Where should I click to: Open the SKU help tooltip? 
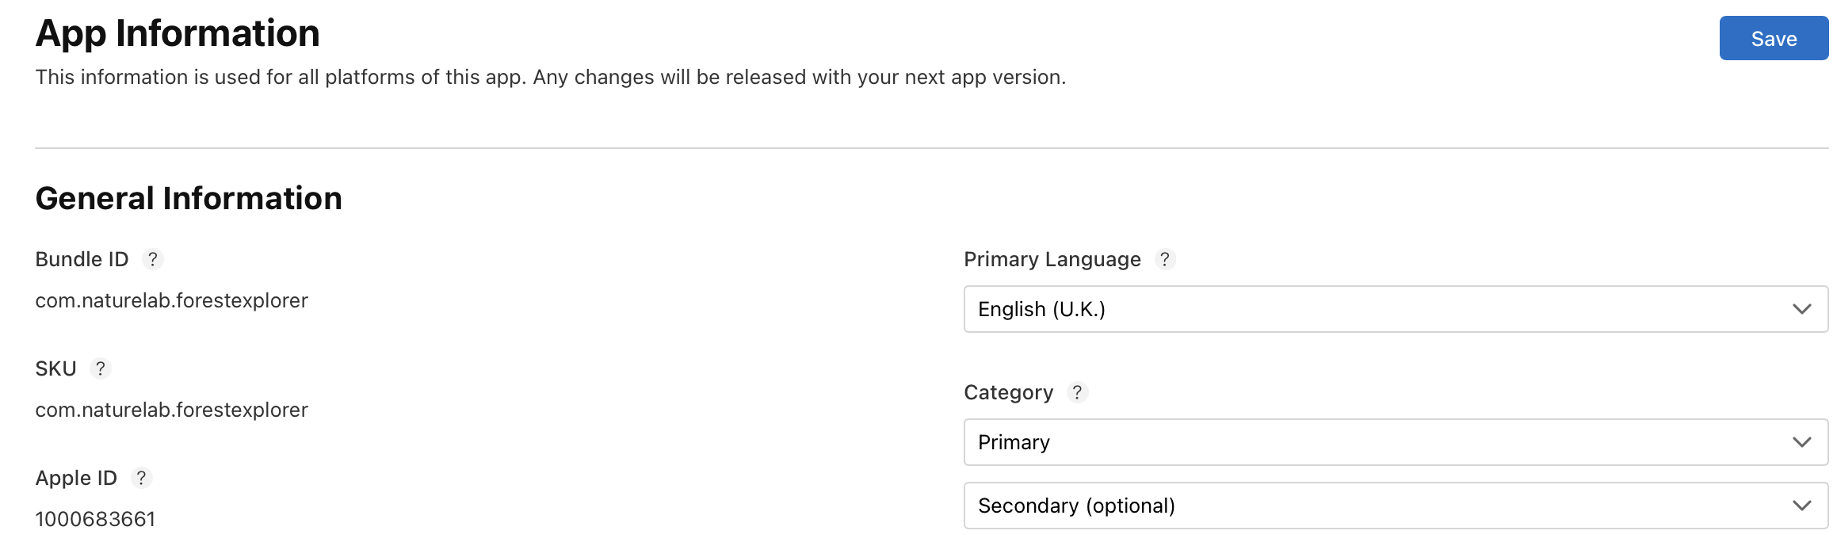pyautogui.click(x=100, y=367)
